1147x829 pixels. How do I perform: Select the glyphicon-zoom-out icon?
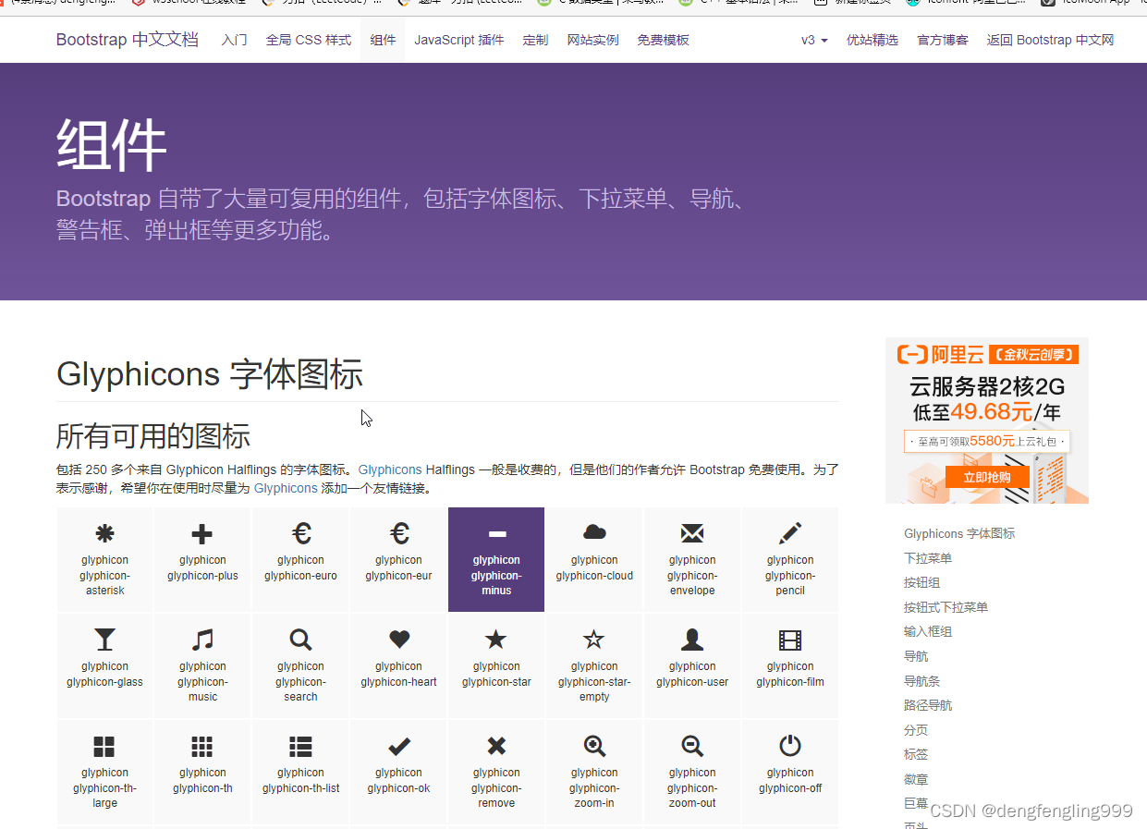tap(692, 747)
